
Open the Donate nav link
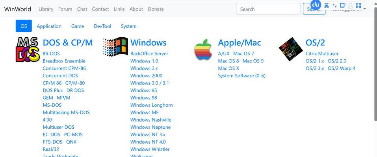pyautogui.click(x=156, y=9)
